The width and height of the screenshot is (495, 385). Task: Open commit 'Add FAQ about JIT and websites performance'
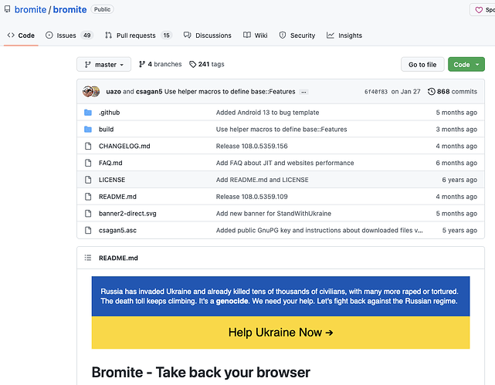point(285,163)
